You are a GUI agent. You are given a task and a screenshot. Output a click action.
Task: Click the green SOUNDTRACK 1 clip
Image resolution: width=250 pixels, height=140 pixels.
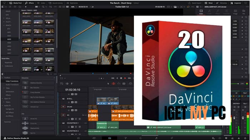(x=102, y=125)
